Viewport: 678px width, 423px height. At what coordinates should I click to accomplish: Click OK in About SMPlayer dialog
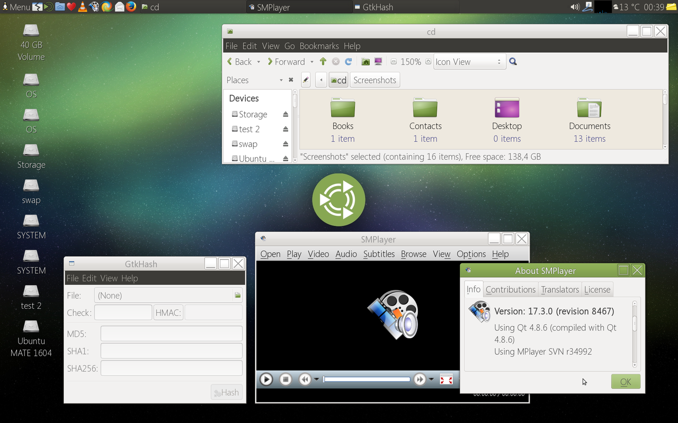coord(626,382)
